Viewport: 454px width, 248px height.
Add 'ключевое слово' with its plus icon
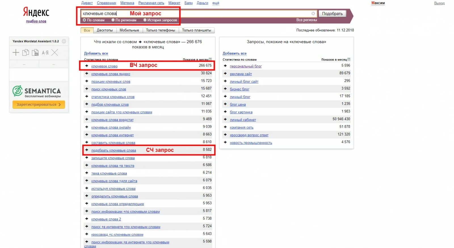(87, 66)
